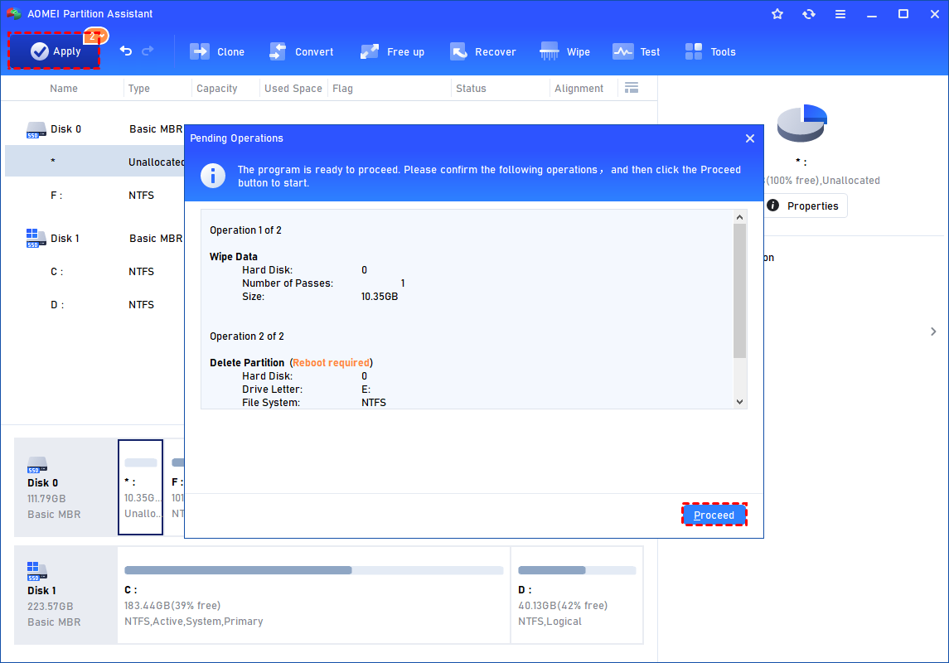Open the Clone tool
949x663 pixels.
pyautogui.click(x=217, y=51)
